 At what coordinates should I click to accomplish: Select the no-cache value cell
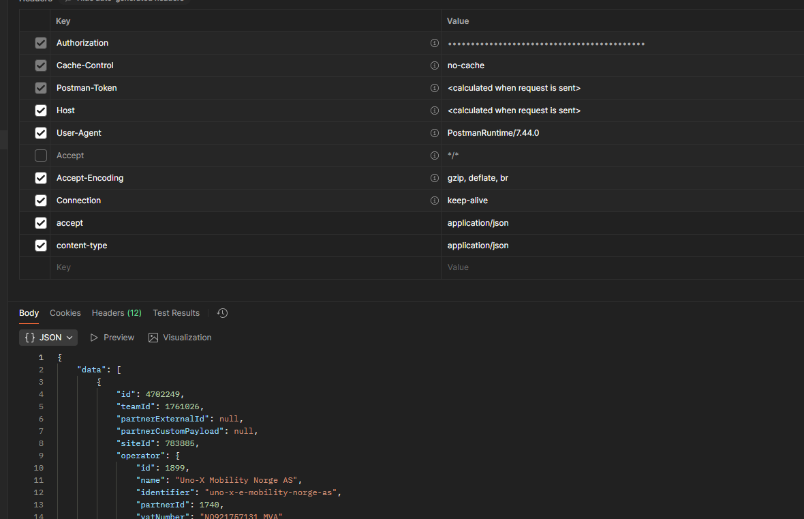click(623, 65)
